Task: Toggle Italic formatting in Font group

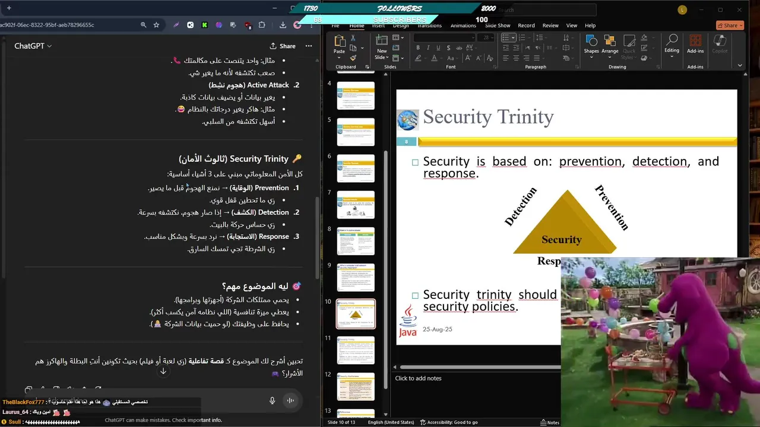Action: tap(428, 48)
